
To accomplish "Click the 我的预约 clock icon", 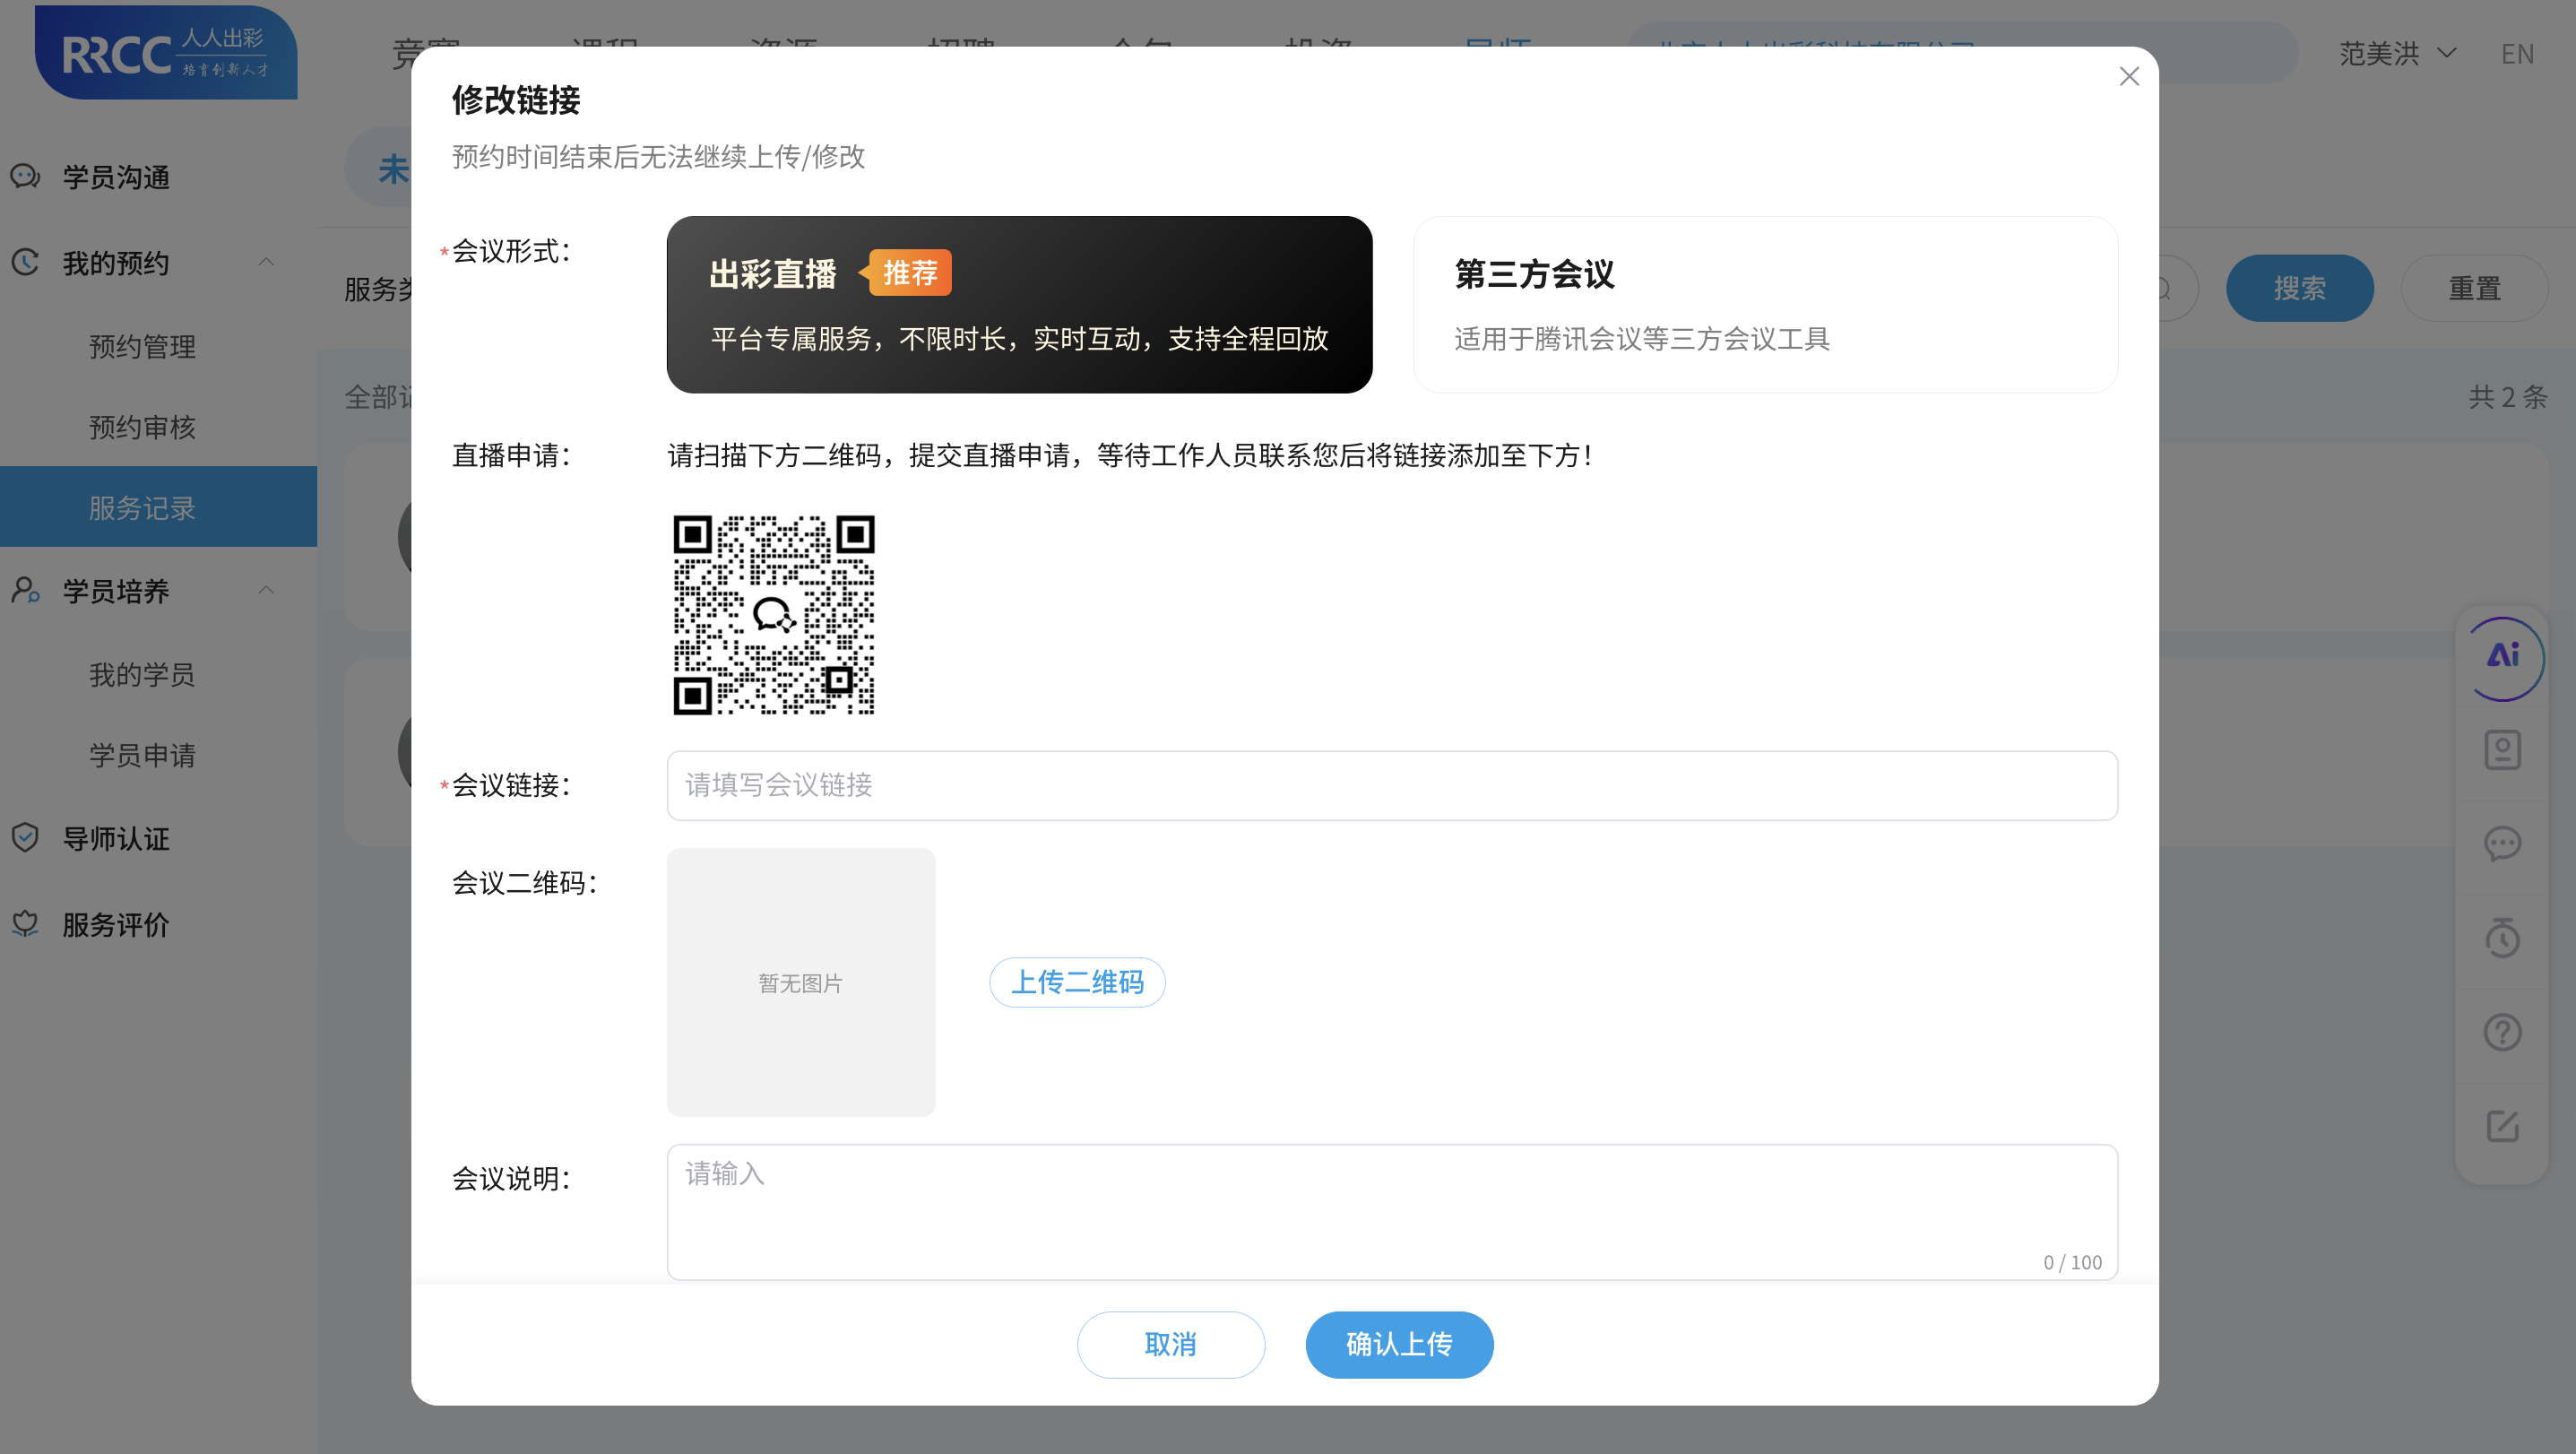I will pos(25,262).
